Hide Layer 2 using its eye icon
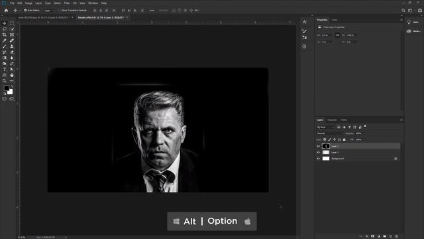Screen dimensions: 424x239 [x=318, y=146]
